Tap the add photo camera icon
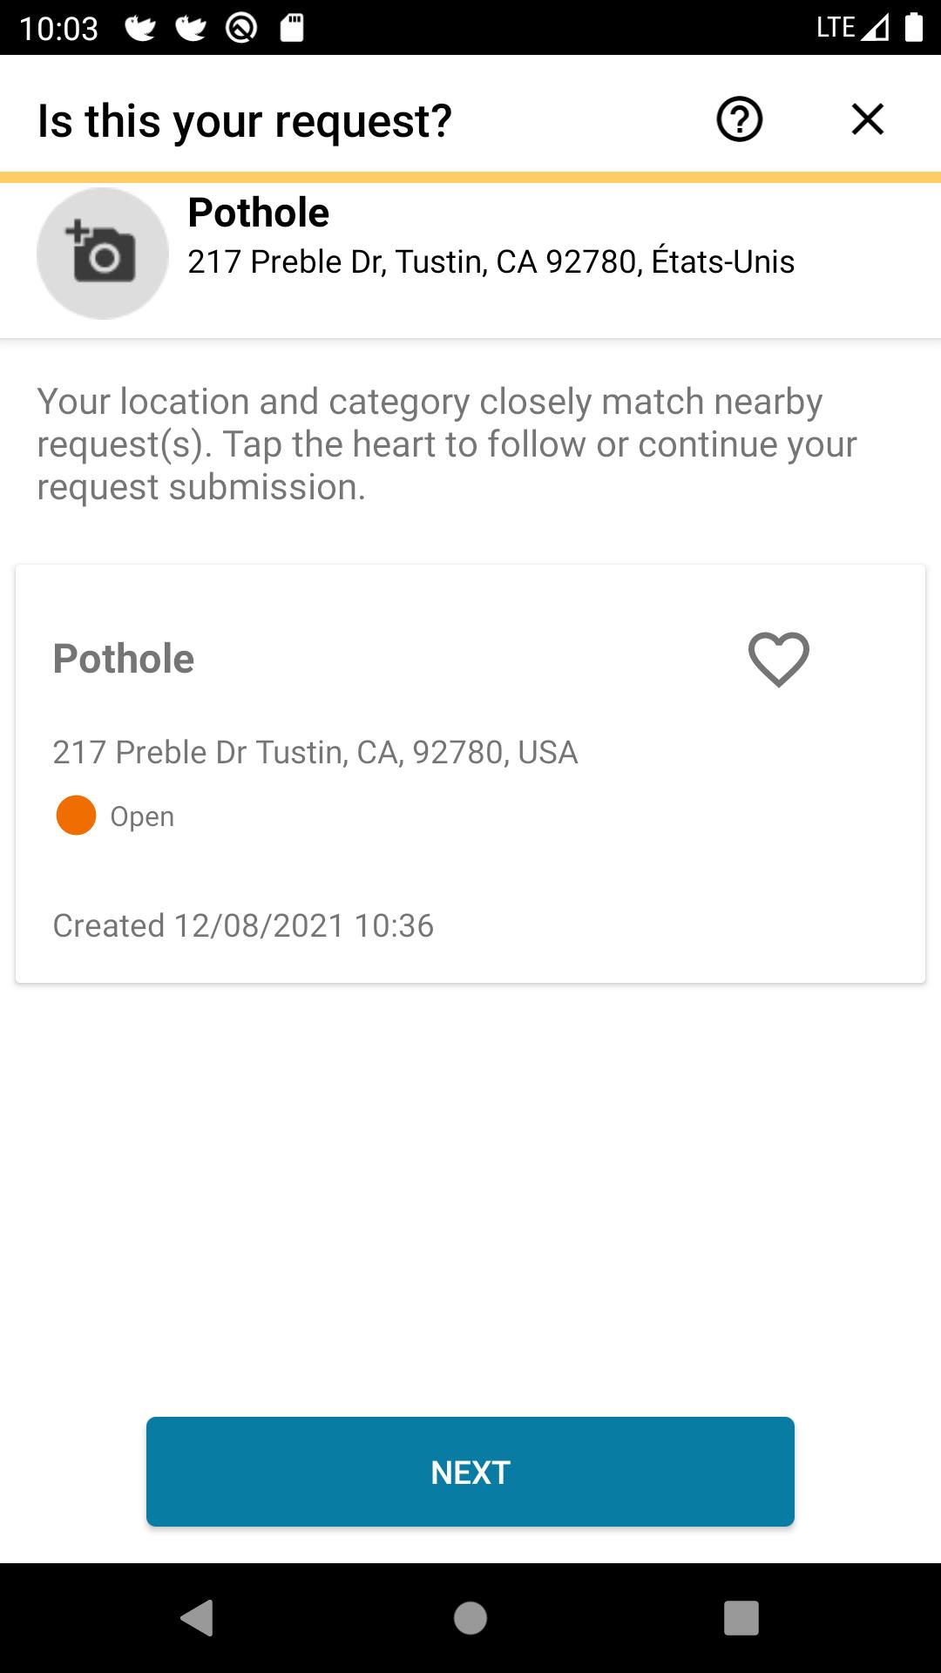The height and width of the screenshot is (1673, 941). coord(103,254)
